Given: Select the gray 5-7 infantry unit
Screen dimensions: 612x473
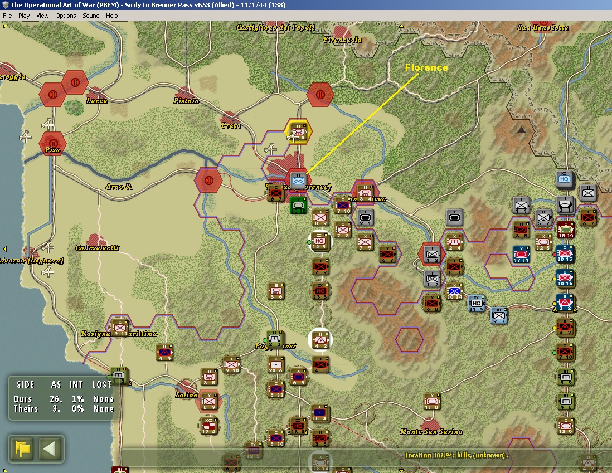Looking at the screenshot, I should click(x=543, y=218).
